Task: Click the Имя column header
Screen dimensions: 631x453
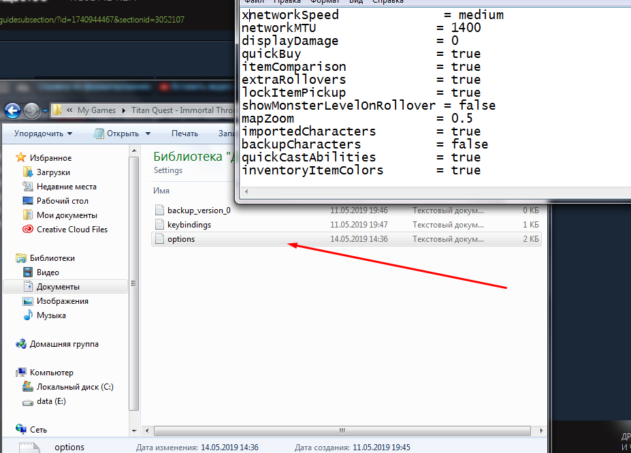Action: 161,191
